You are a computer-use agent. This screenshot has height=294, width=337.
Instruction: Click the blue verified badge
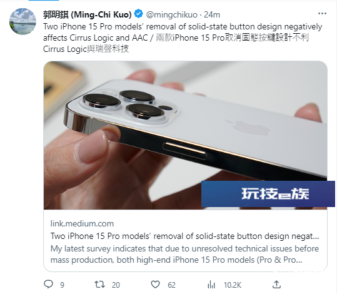(139, 14)
